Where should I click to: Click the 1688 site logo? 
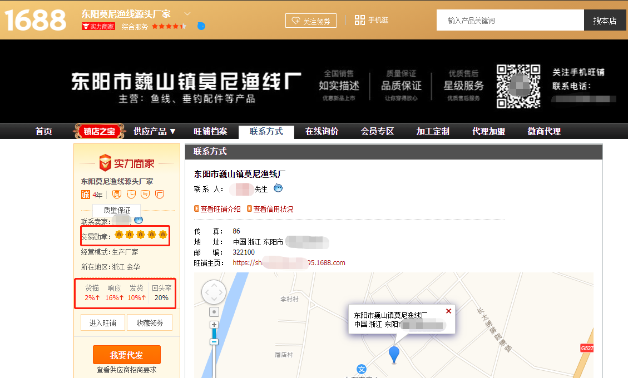35,20
